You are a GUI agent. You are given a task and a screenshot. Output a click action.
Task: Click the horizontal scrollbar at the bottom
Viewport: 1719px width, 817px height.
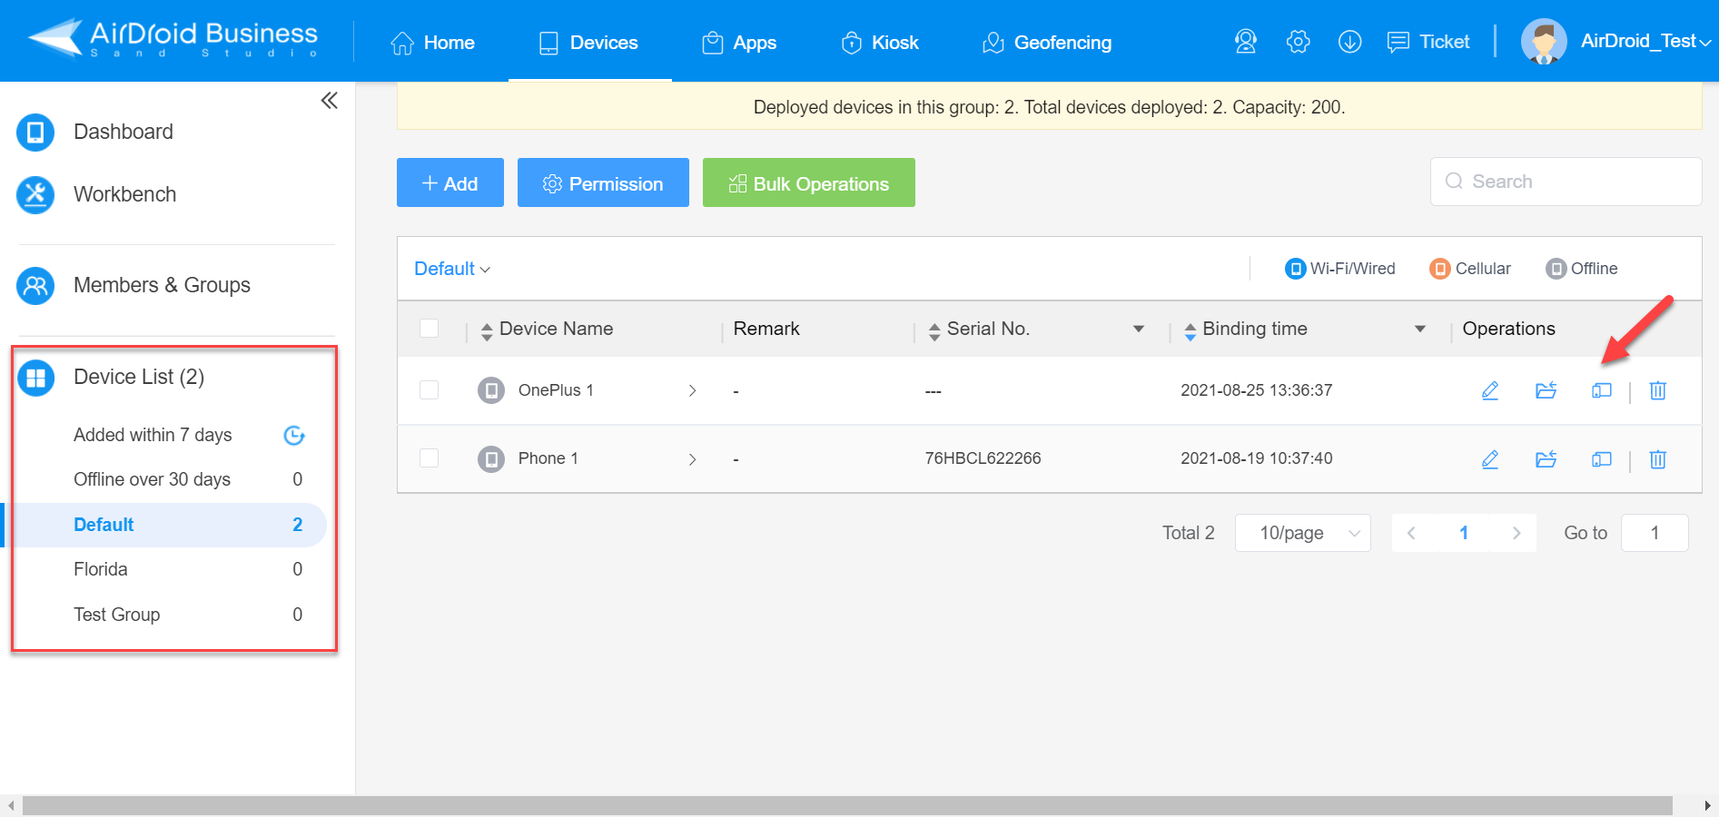tap(846, 806)
